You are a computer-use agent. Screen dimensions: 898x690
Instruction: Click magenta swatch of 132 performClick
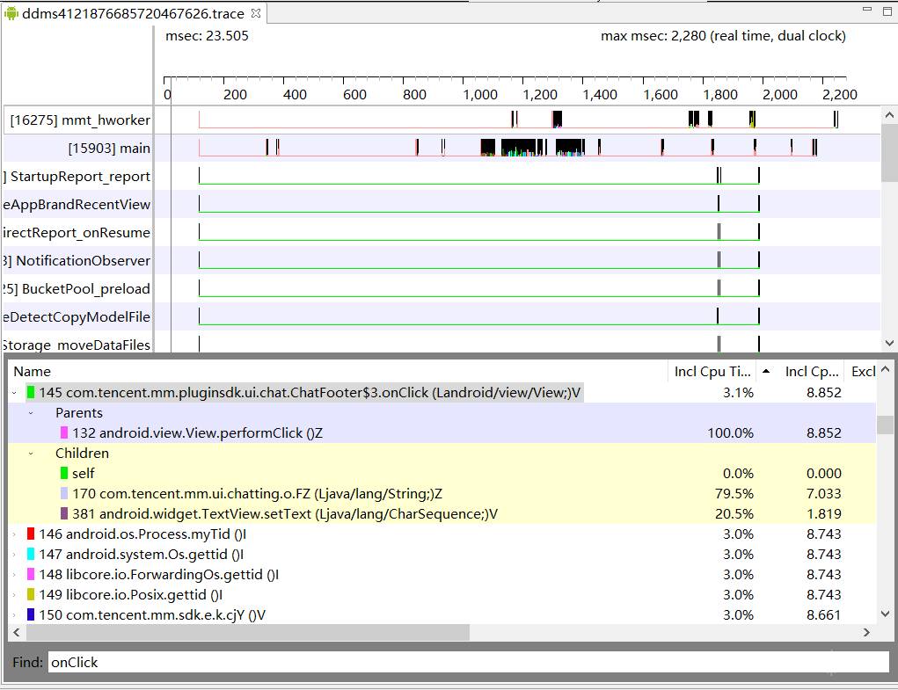tap(64, 432)
